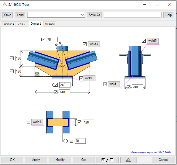Toggle the checkbox beside the 640 dimension

[x=56, y=92]
